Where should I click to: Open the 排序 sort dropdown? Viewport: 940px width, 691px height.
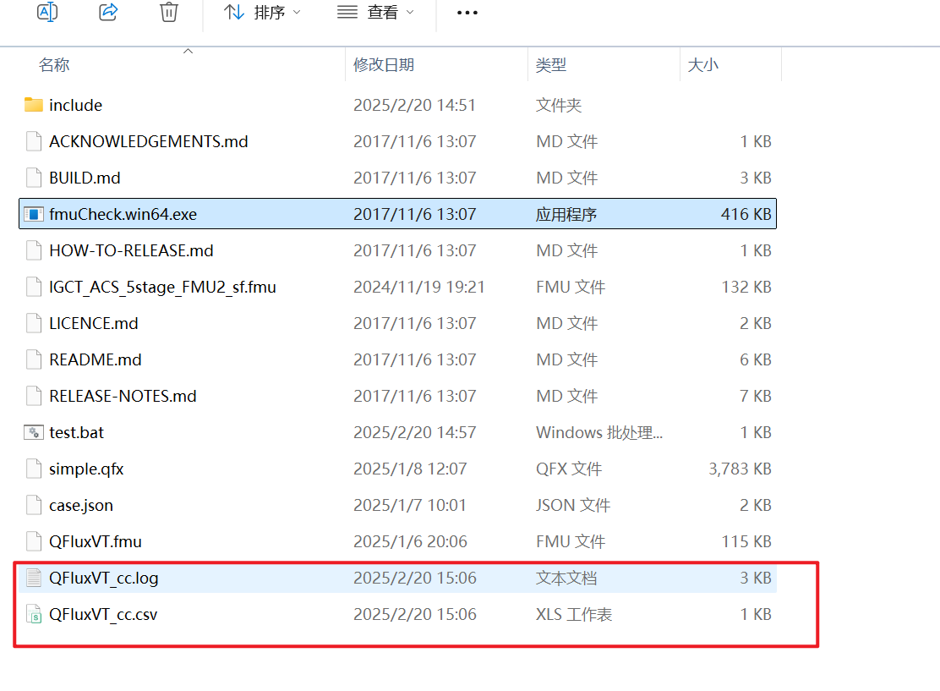coord(262,12)
